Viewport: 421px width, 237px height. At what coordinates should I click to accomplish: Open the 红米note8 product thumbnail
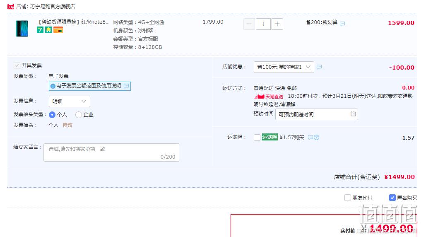22,29
